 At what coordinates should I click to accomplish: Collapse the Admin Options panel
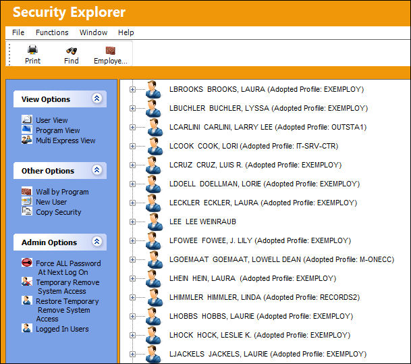97,241
